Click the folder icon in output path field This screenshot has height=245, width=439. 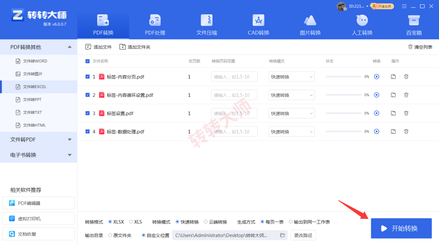282,235
